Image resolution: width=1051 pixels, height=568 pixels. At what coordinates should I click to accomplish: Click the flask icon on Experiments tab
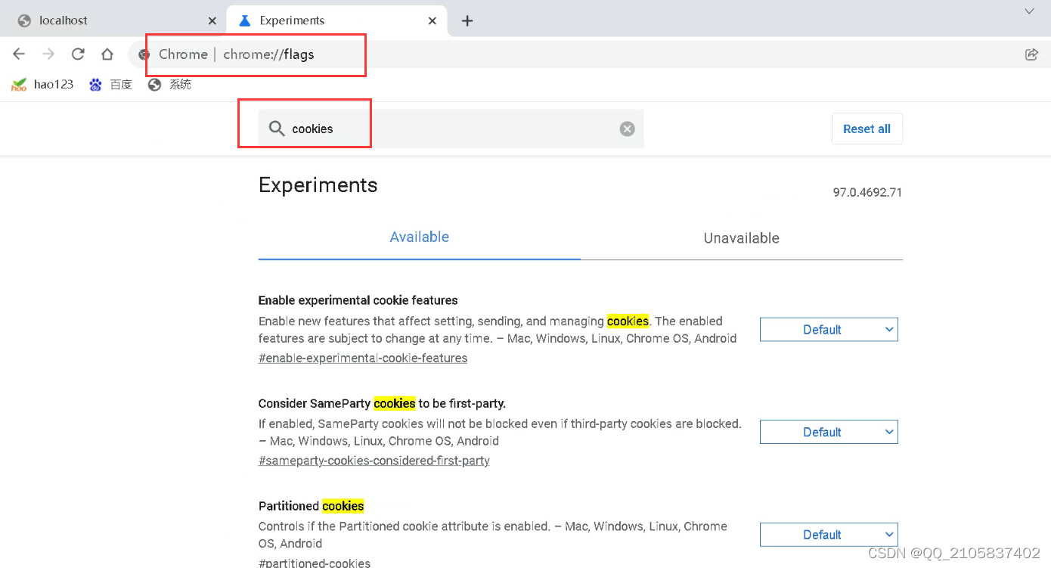click(x=244, y=20)
